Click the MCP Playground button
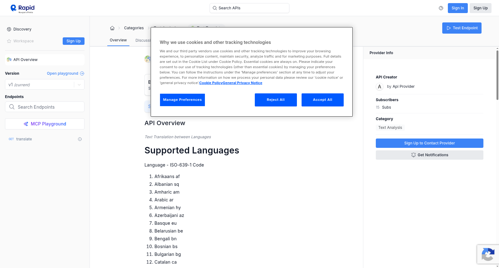This screenshot has width=499, height=268. pos(45,124)
